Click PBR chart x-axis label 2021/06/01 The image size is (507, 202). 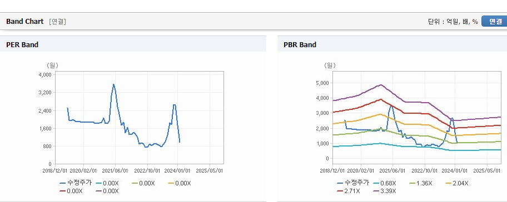[x=392, y=170]
